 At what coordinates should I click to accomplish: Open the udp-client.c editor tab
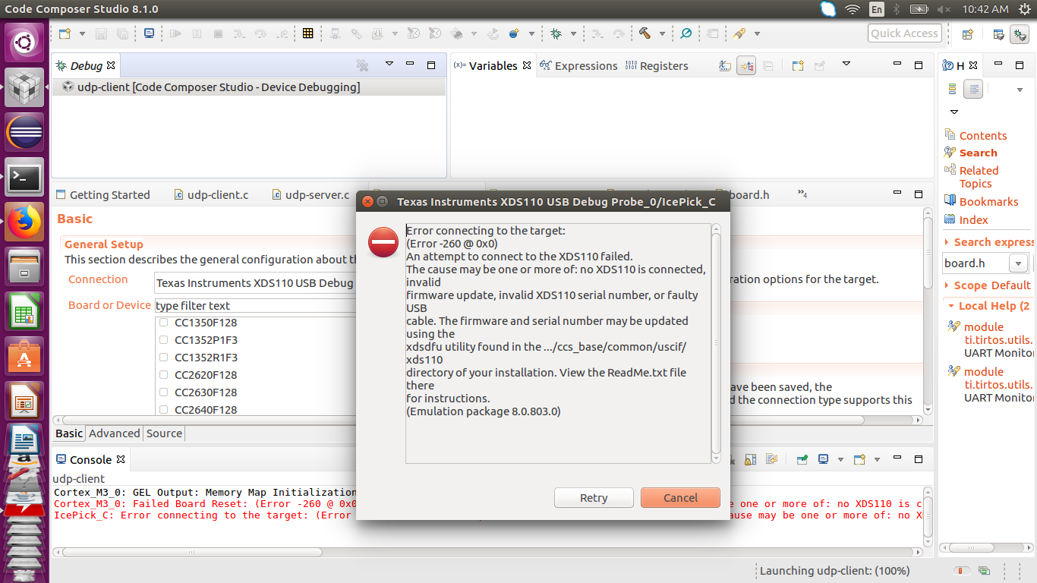point(211,195)
